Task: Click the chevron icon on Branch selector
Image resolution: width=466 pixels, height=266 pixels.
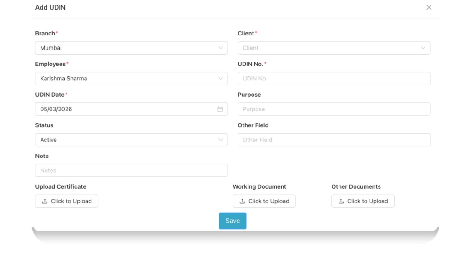Action: (x=222, y=48)
